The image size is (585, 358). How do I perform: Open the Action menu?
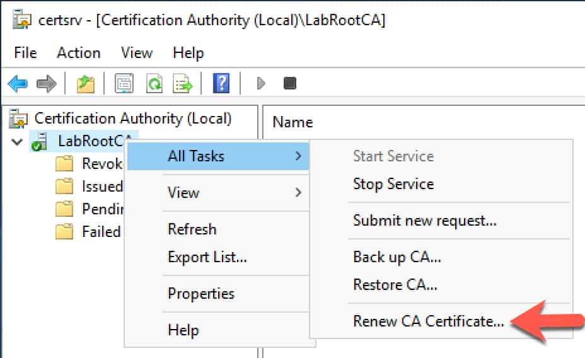click(x=79, y=52)
